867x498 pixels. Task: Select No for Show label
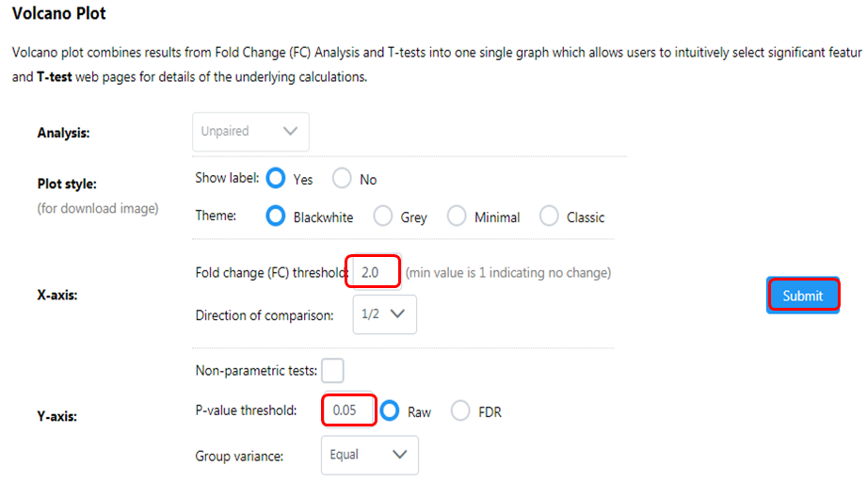(x=342, y=179)
